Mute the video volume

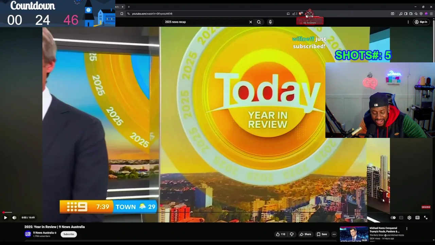tap(14, 217)
